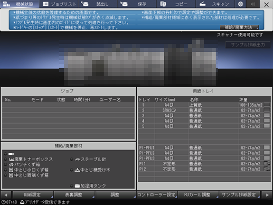The height and width of the screenshot is (205, 273).
Task: Select the PI2 不定形 tray row
Action: click(x=204, y=169)
